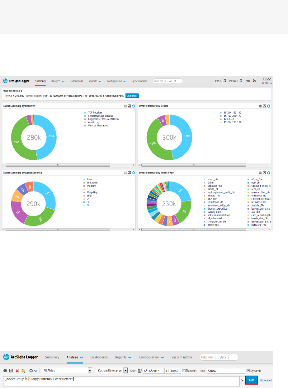Image resolution: width=288 pixels, height=388 pixels.
Task: Click the folder icon in the search toolbar
Action: 5,371
